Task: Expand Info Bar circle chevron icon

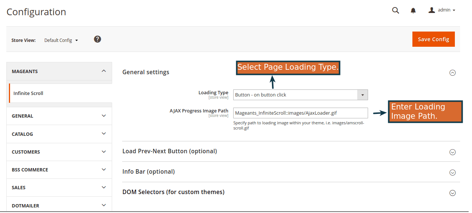Action: (453, 172)
